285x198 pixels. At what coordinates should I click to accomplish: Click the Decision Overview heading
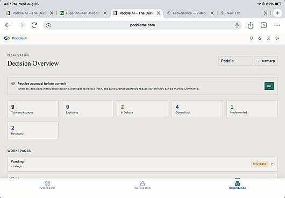(x=33, y=63)
